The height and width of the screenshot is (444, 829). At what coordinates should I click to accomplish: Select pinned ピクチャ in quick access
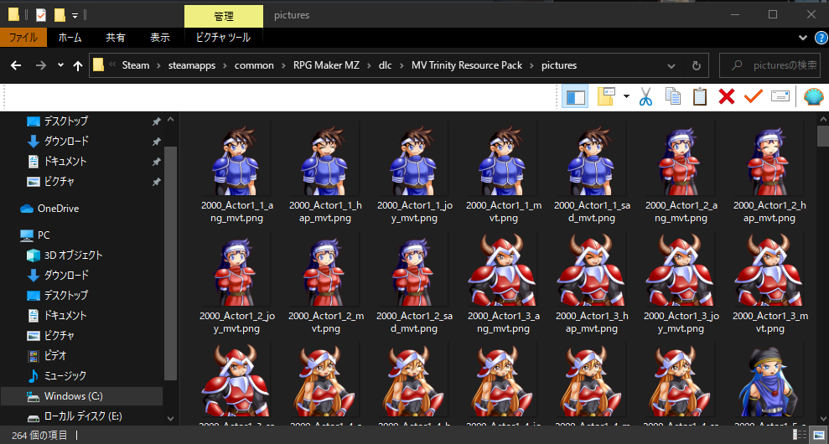coord(59,181)
